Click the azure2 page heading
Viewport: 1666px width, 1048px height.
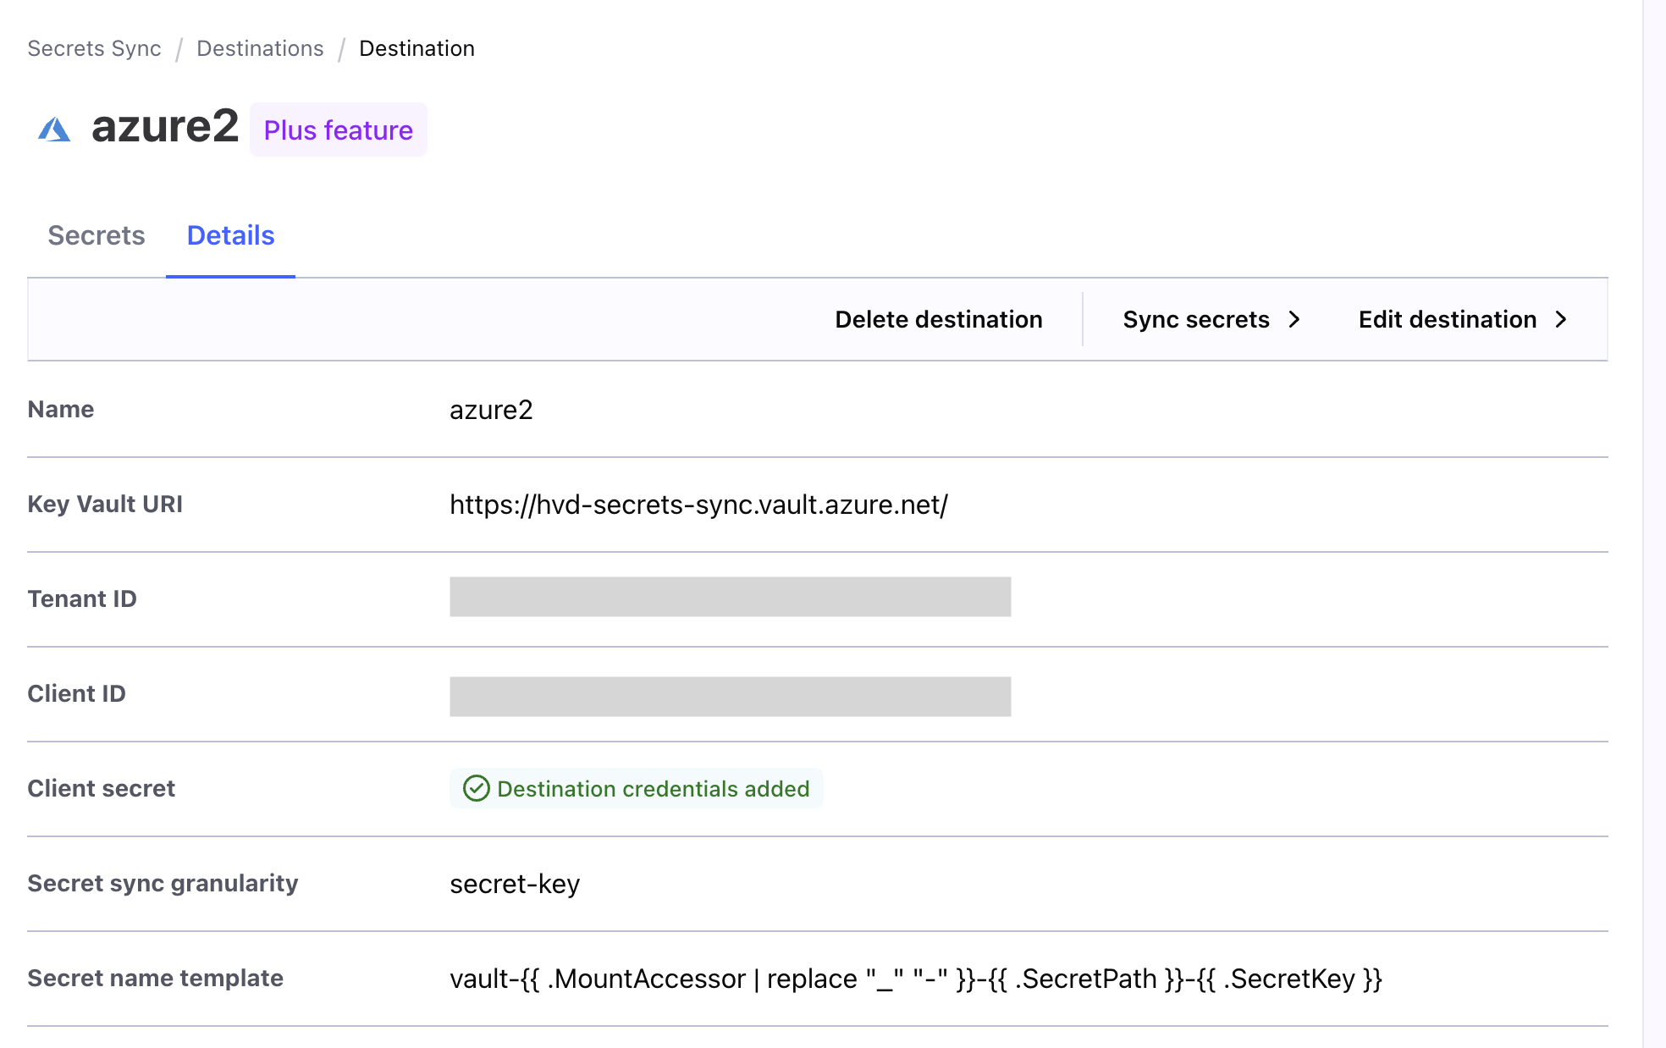(x=165, y=127)
